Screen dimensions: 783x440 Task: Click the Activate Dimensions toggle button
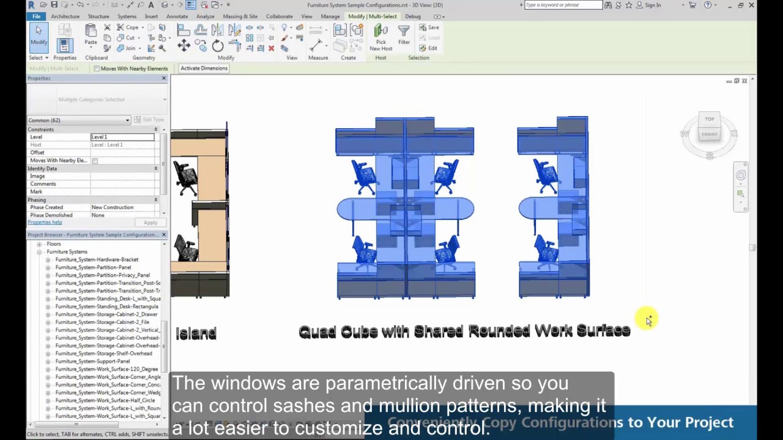point(204,68)
